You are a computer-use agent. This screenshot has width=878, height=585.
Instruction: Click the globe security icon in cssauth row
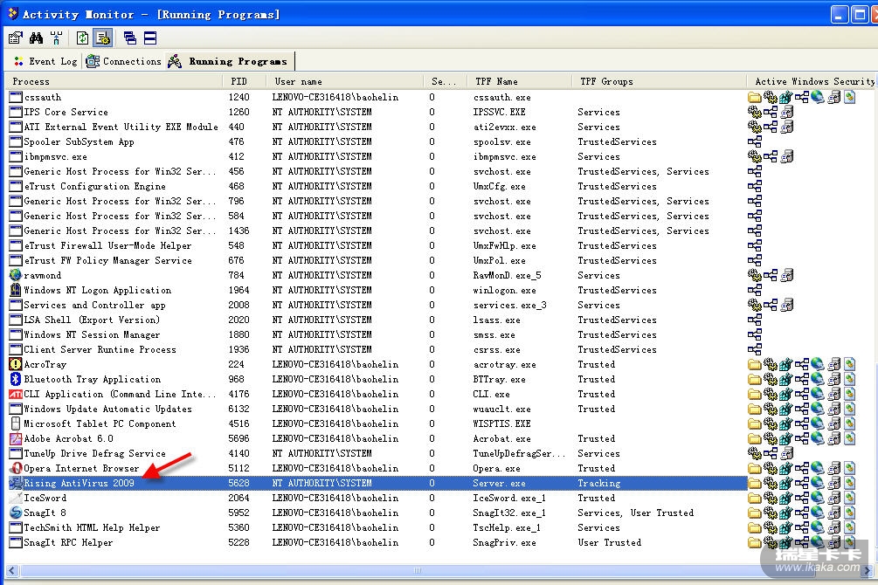point(818,98)
